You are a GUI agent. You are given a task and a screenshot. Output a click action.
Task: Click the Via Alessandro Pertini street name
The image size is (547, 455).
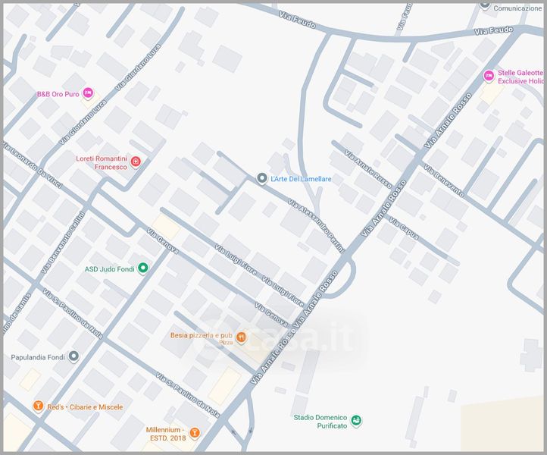point(317,225)
